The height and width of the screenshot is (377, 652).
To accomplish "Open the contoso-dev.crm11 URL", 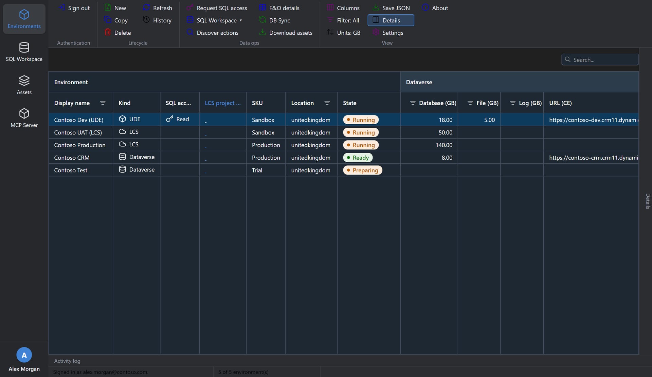I will (x=594, y=120).
